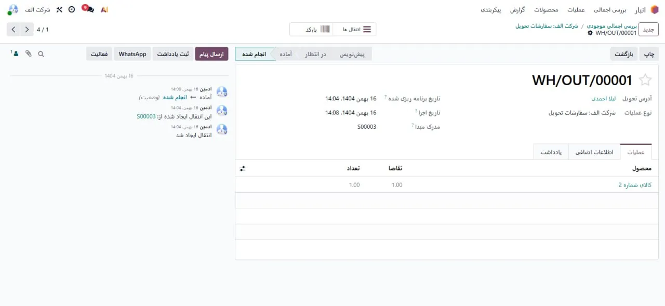Click the ارسال پیام button

(x=211, y=54)
